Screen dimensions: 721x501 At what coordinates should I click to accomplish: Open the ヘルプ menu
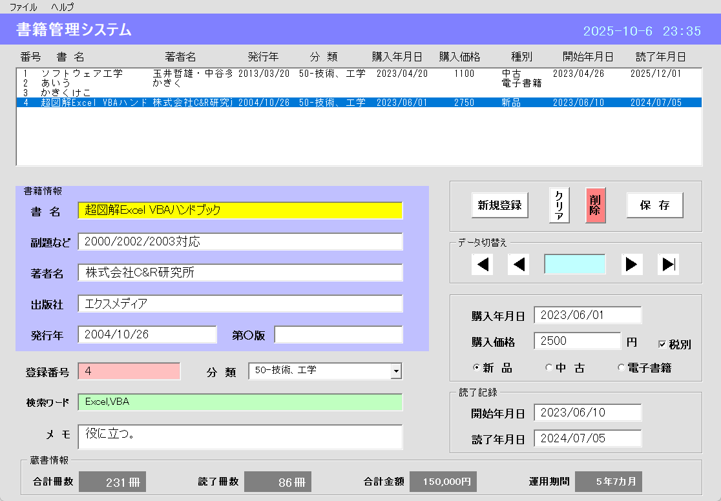(63, 7)
